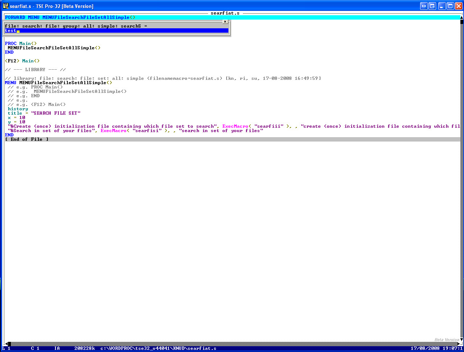
Task: Click the TSE Pro application icon in title bar
Action: click(x=5, y=6)
